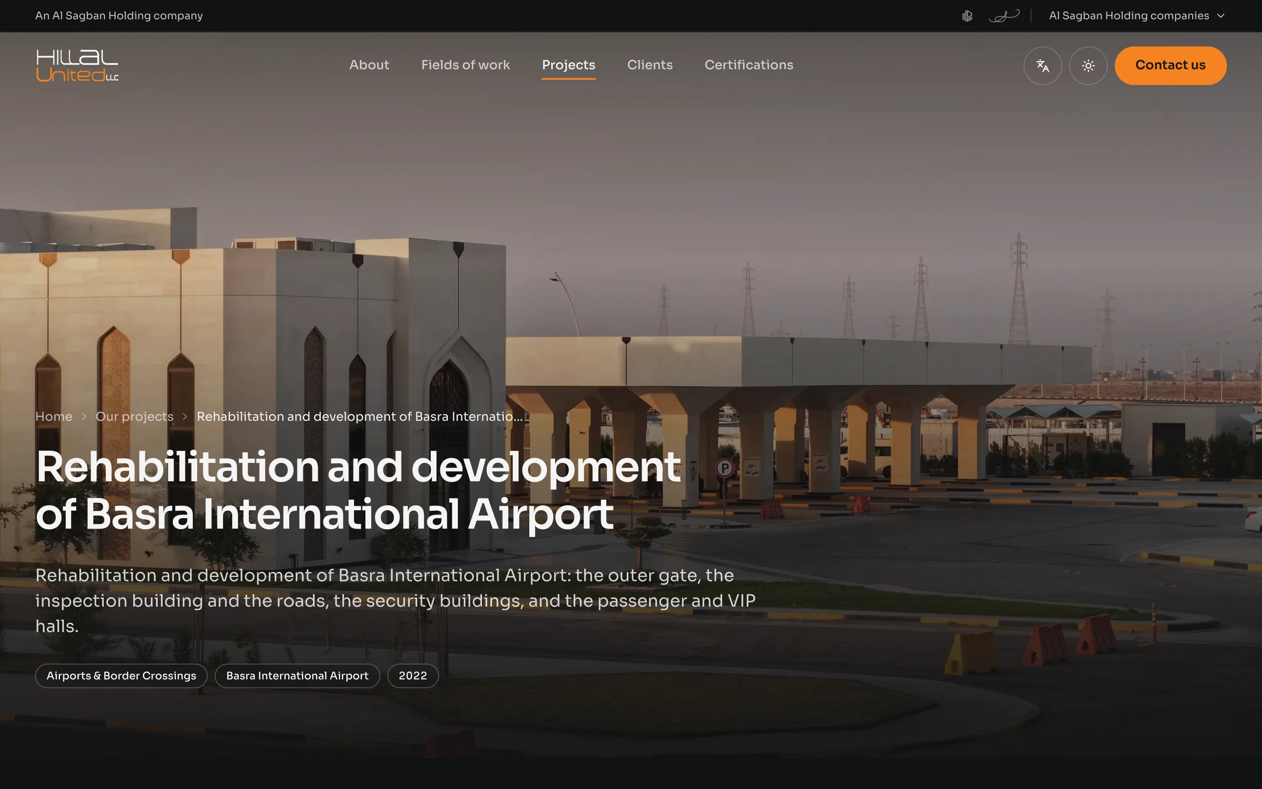Click the 2022 year tag
This screenshot has width=1262, height=789.
412,676
